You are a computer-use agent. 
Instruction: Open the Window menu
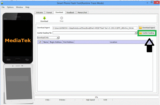pyautogui.click(x=19, y=7)
